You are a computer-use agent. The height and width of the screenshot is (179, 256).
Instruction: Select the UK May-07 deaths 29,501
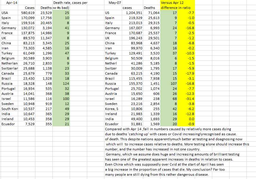[x=154, y=38]
